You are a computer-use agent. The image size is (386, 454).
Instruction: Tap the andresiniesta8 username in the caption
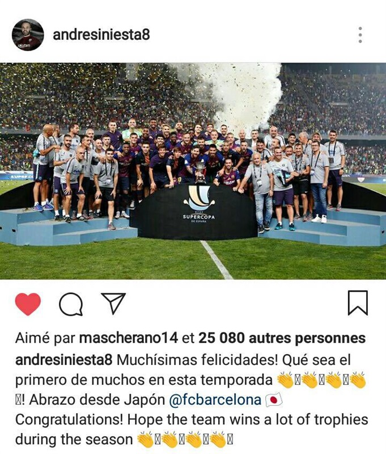[x=63, y=360]
